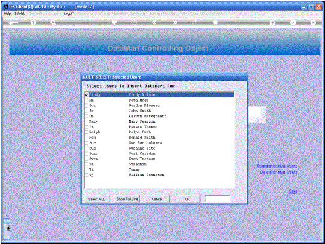The width and height of the screenshot is (325, 244).
Task: Tick the John Smith checkbox
Action: pos(87,111)
